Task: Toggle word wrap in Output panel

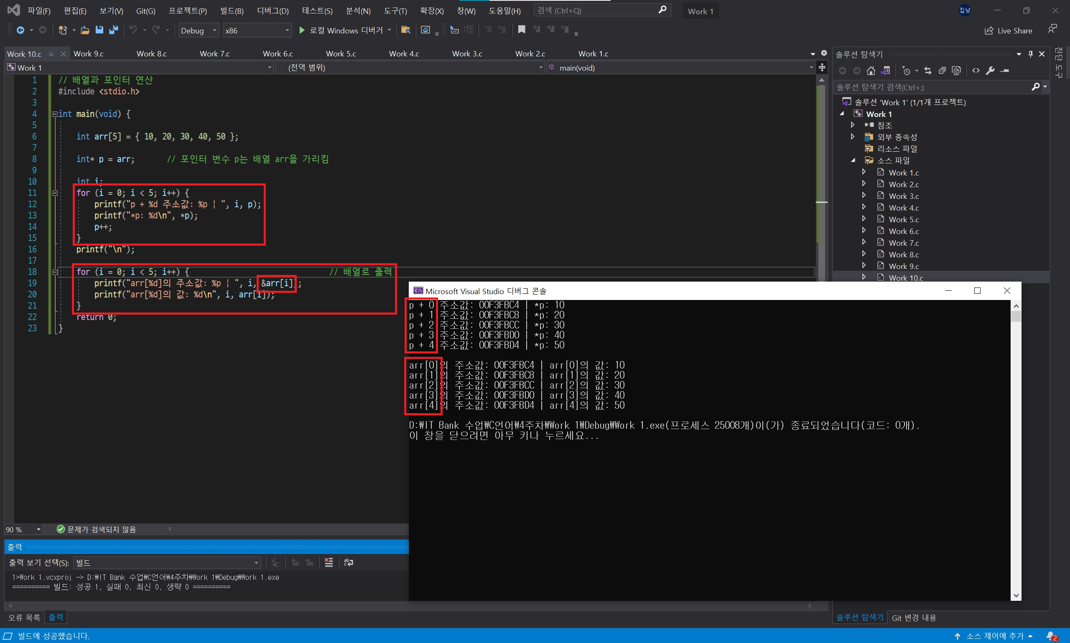Action: 349,562
